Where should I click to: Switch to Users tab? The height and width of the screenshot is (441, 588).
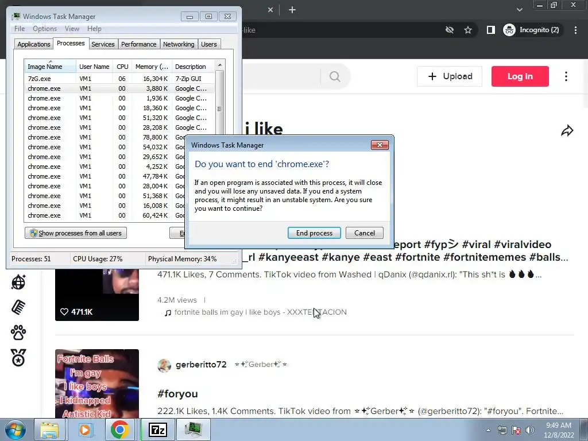pos(209,44)
